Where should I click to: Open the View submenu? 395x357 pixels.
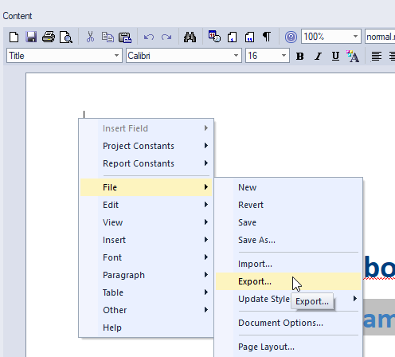(146, 222)
